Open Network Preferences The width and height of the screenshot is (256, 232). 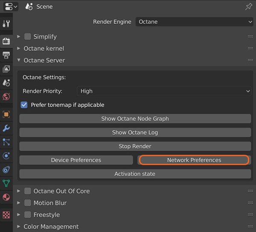(194, 160)
